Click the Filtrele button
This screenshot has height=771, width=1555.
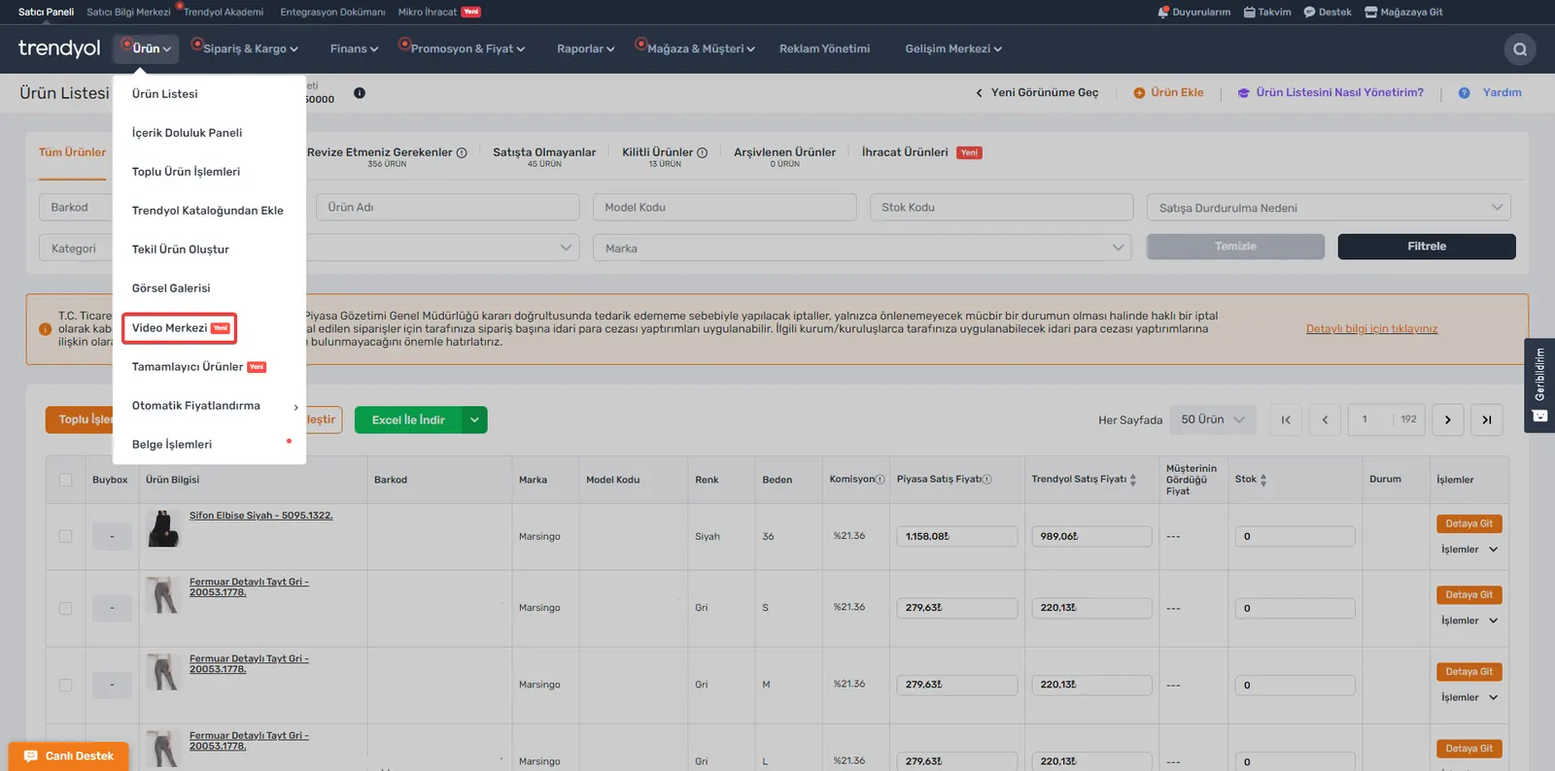click(x=1427, y=247)
